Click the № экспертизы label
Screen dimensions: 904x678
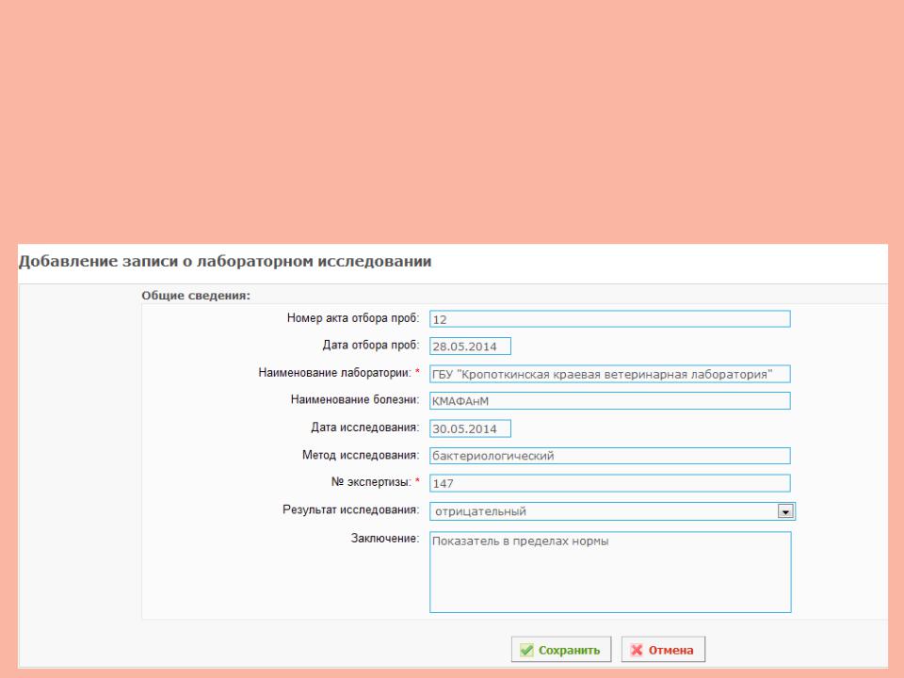(371, 482)
